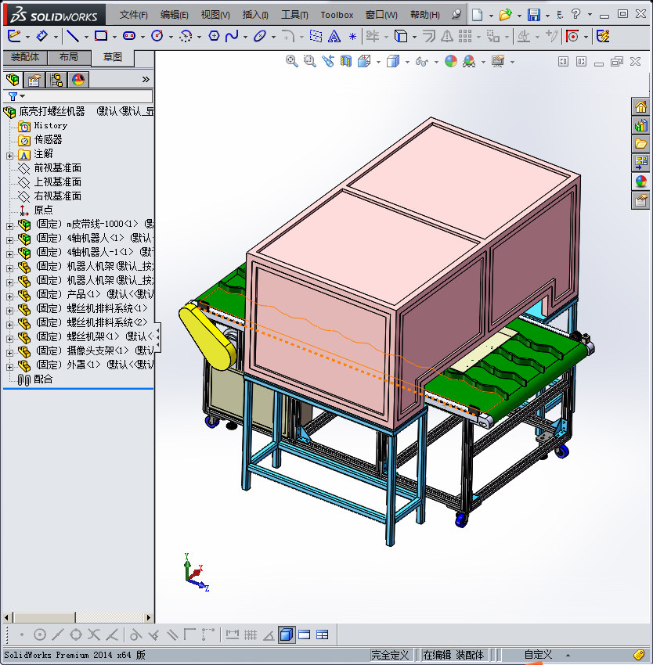Toggle the single view pane icon in bottom toolbar
Image resolution: width=653 pixels, height=665 pixels.
click(x=305, y=635)
